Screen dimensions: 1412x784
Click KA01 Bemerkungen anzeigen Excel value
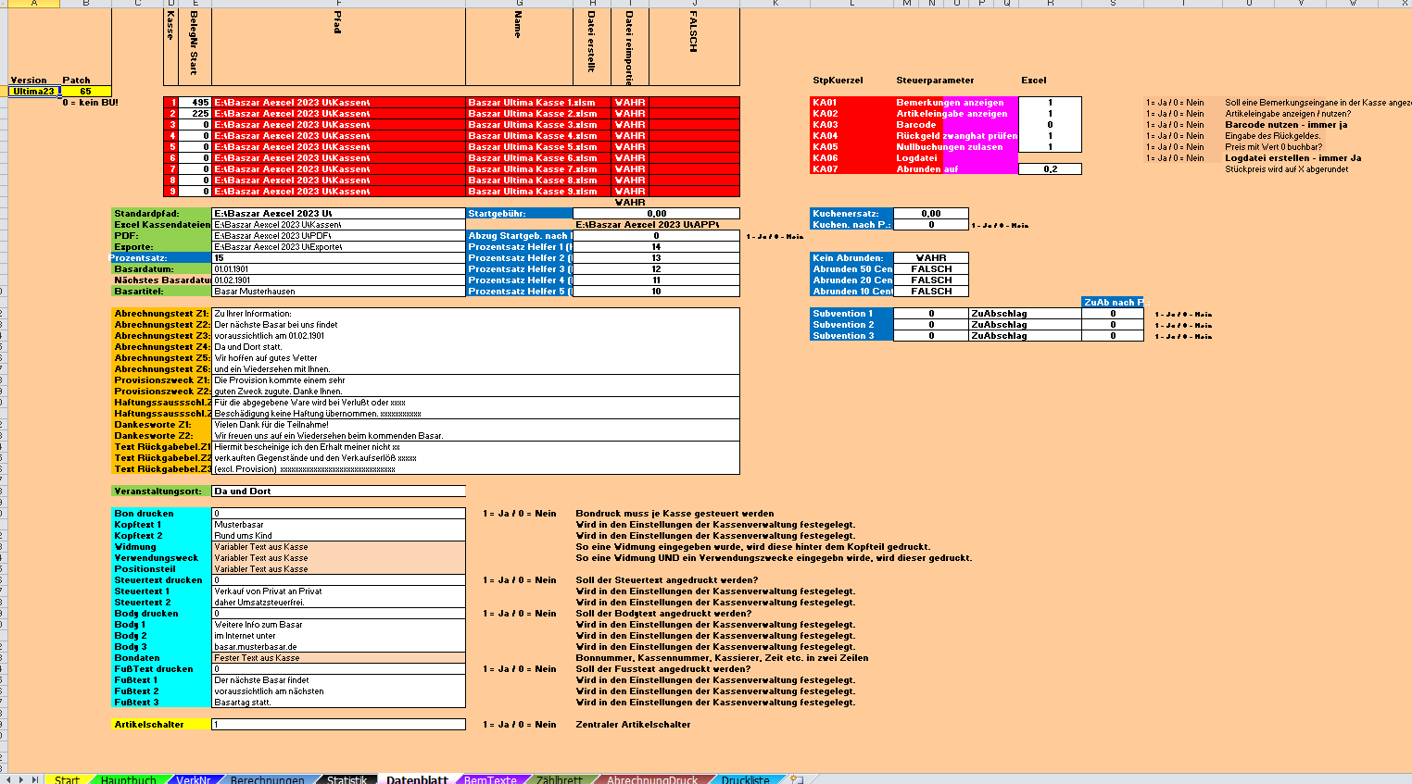[x=1050, y=103]
